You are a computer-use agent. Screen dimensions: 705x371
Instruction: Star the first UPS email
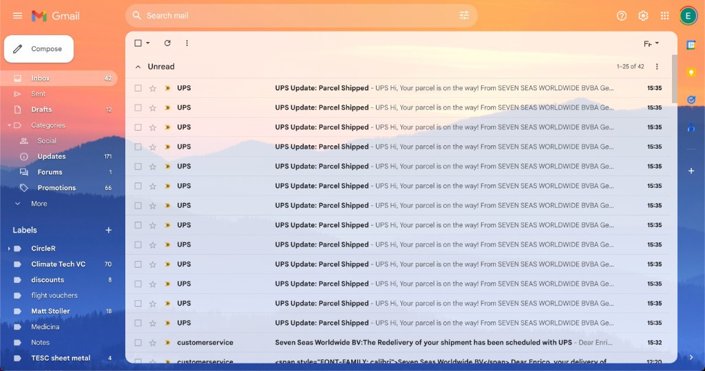click(x=153, y=88)
